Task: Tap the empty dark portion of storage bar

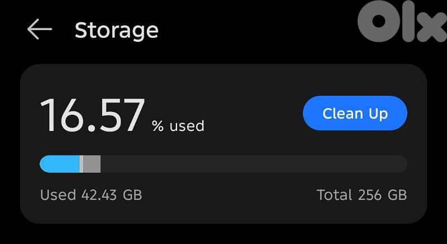Action: [251, 164]
